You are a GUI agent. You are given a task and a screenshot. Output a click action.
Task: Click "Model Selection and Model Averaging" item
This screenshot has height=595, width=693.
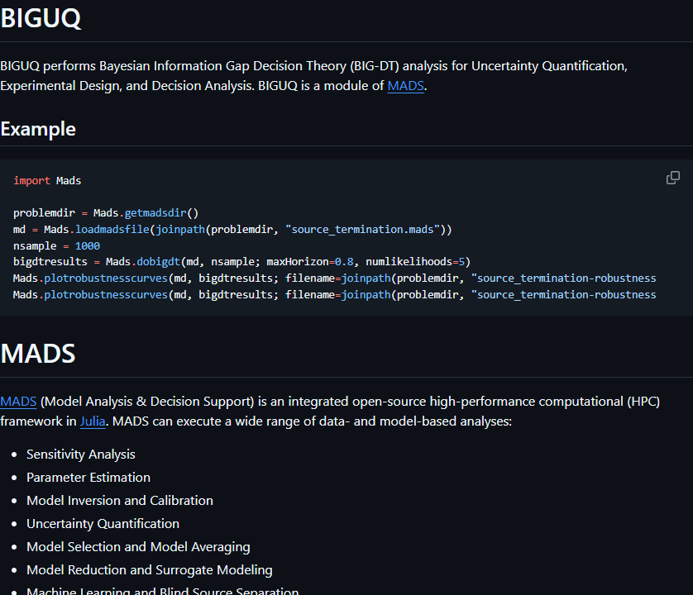point(138,547)
